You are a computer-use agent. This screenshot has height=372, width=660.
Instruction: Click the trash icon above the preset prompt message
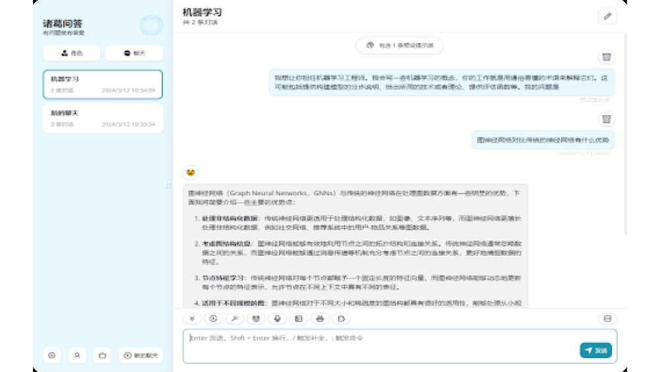pyautogui.click(x=607, y=57)
